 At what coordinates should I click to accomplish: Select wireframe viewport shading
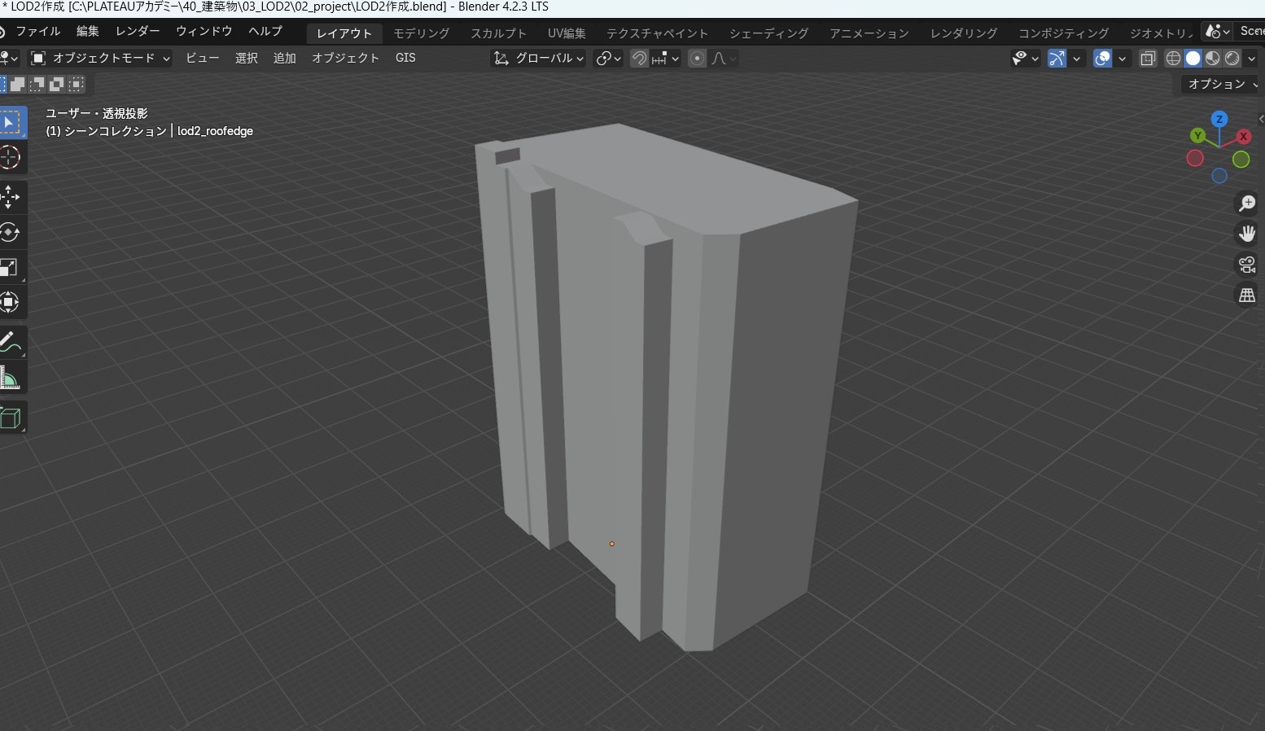coord(1173,58)
